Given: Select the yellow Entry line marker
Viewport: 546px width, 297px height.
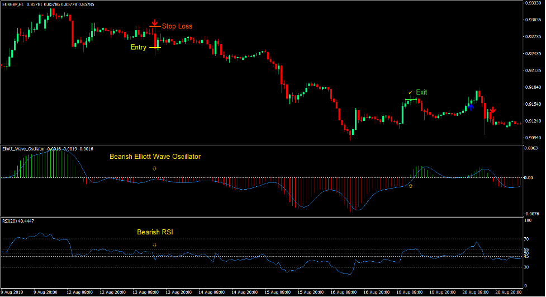Looking at the screenshot, I should 155,48.
